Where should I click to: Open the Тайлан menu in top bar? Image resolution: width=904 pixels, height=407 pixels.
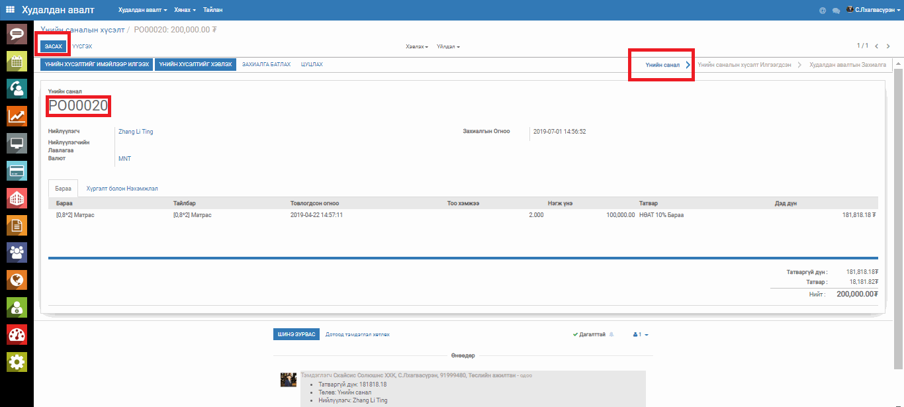point(212,11)
